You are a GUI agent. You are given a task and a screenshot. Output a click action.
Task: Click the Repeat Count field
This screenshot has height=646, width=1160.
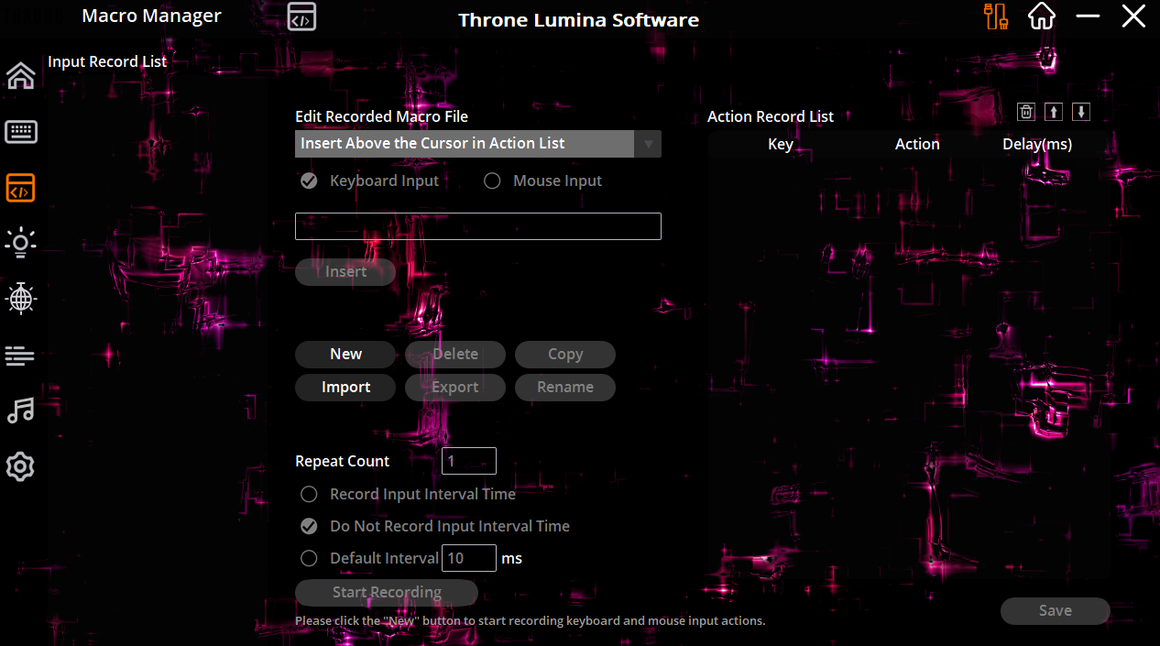coord(469,461)
